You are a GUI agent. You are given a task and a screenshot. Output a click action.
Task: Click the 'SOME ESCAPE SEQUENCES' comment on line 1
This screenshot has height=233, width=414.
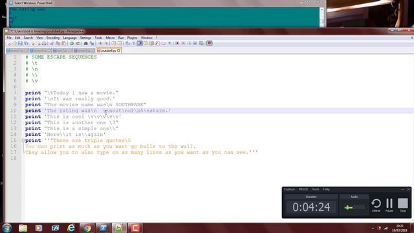64,57
